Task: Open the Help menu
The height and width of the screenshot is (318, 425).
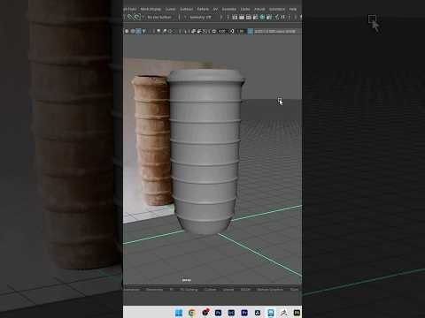Action: pos(292,9)
